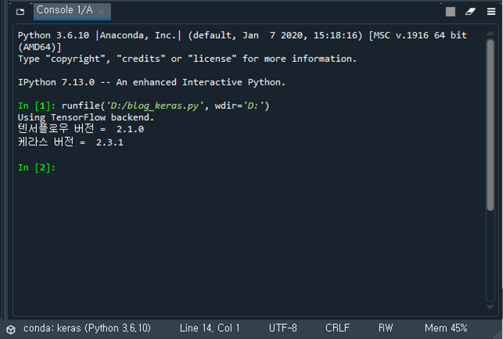Click the Python 3.6.10 Anaconda header line
This screenshot has width=503, height=339.
[243, 41]
